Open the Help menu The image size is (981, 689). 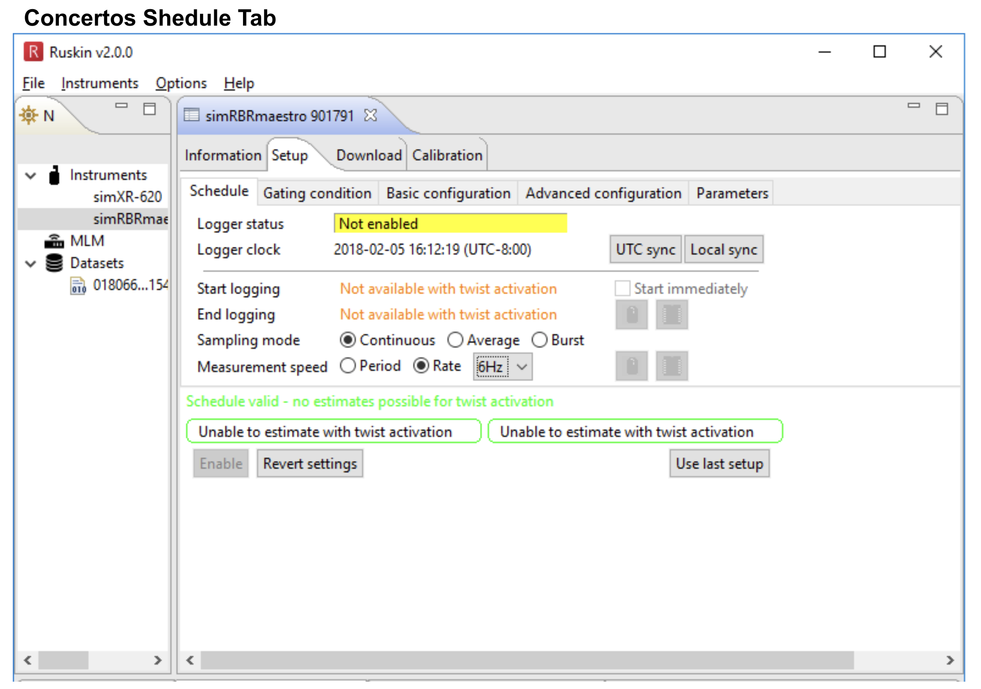(x=239, y=83)
